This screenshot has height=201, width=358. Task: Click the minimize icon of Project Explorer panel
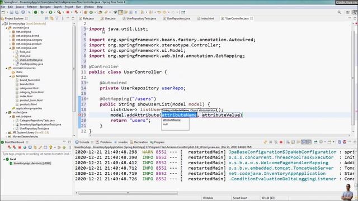click(68, 18)
